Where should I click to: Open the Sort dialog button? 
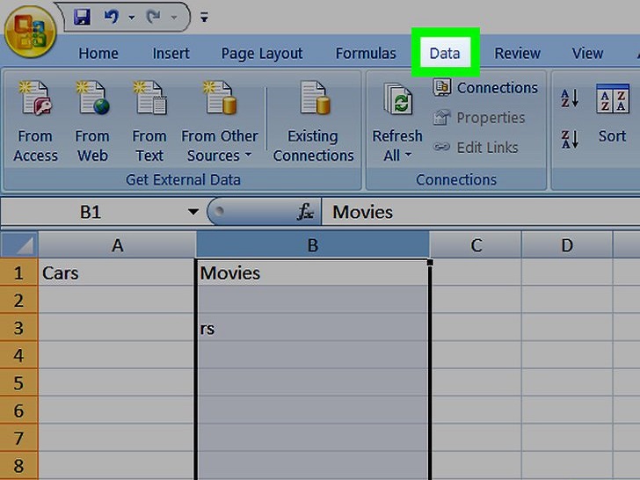pos(612,114)
